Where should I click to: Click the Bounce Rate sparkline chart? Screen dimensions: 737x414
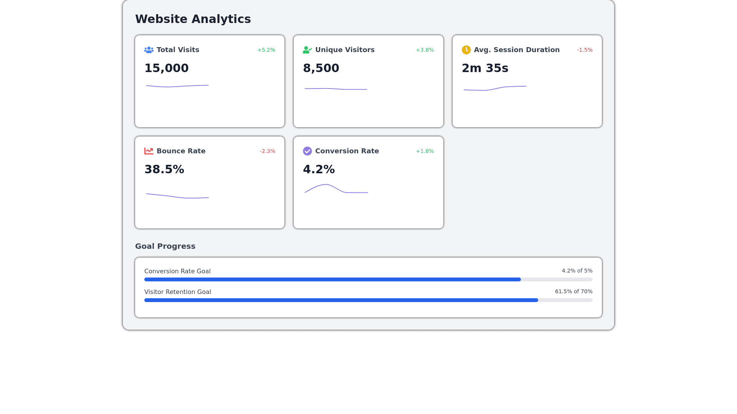coord(177,196)
